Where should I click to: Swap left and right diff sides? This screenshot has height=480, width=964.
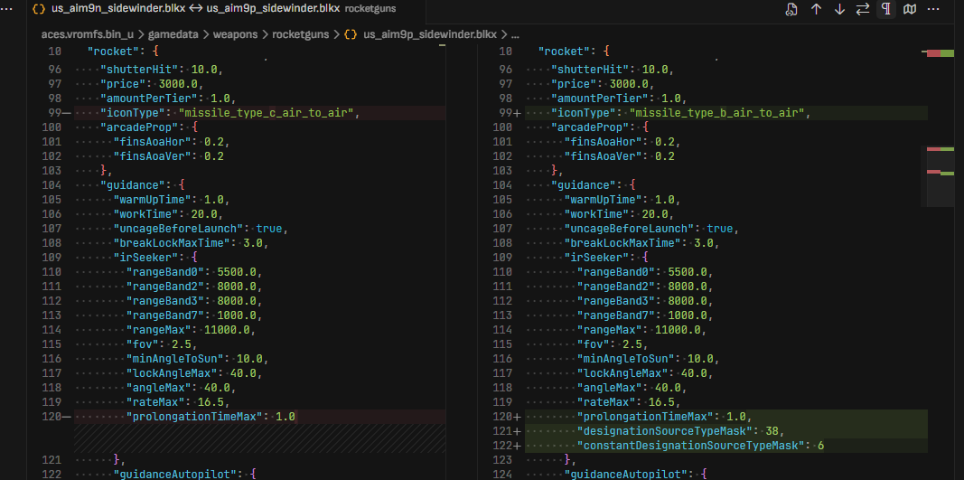pos(863,9)
